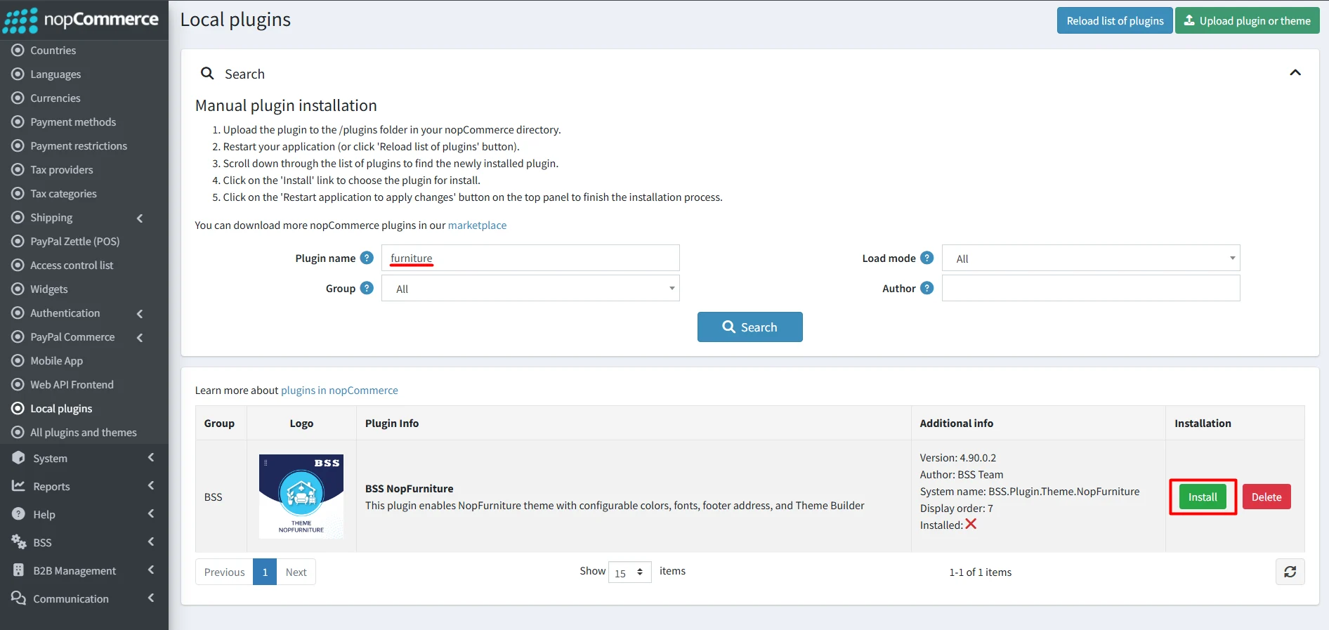1329x630 pixels.
Task: Click Reload list of plugins button
Action: [1115, 20]
